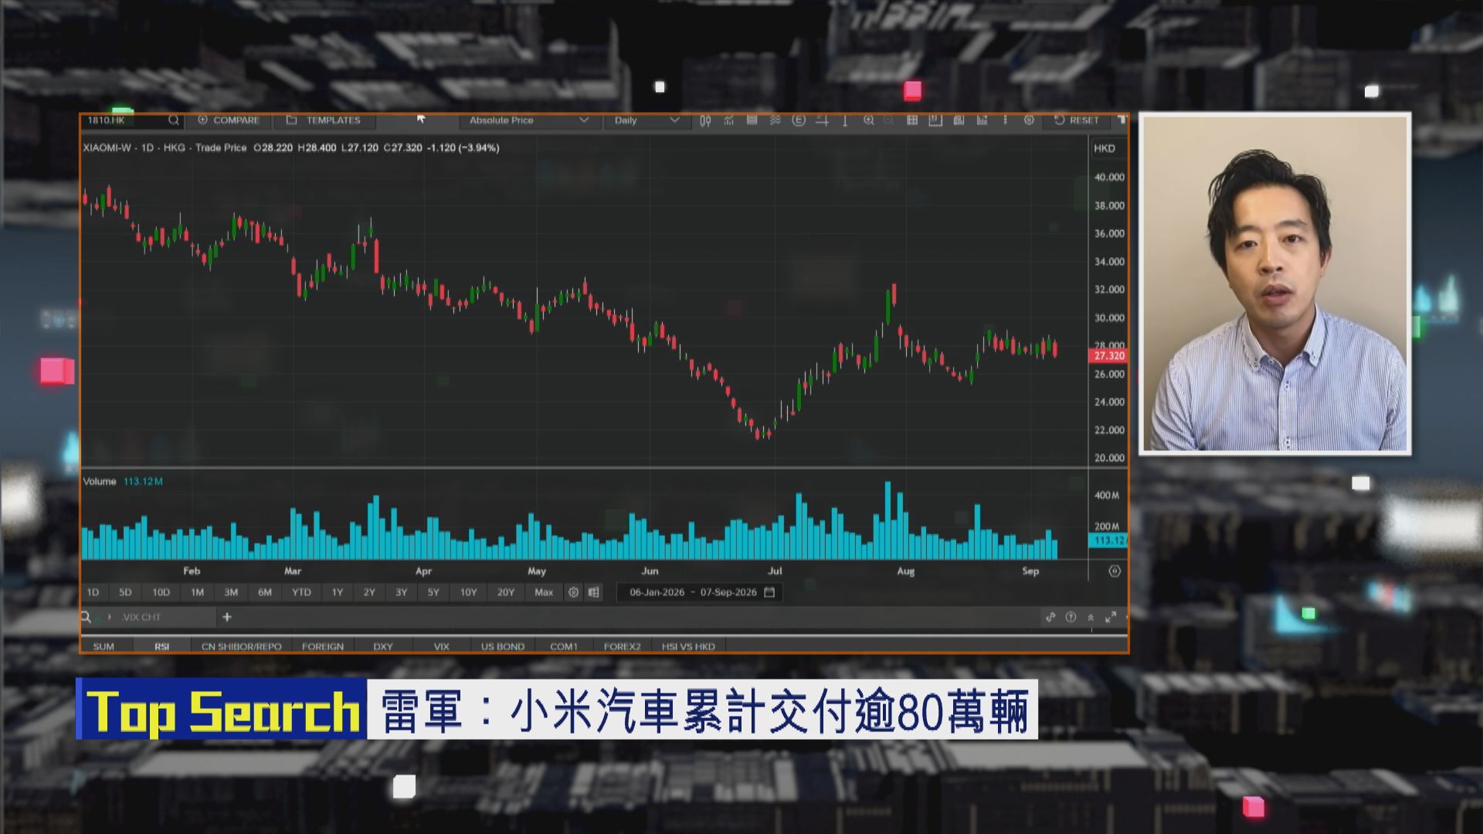
Task: Select the 2Y time range
Action: click(369, 592)
